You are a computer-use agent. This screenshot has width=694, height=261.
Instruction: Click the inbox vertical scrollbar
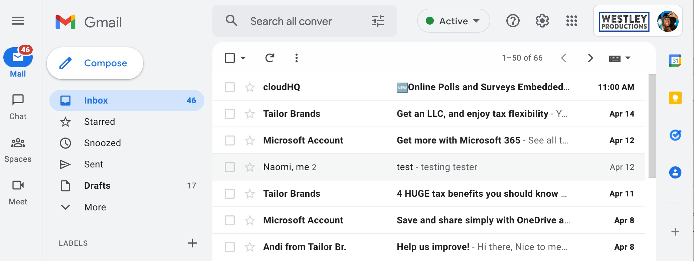(652, 126)
